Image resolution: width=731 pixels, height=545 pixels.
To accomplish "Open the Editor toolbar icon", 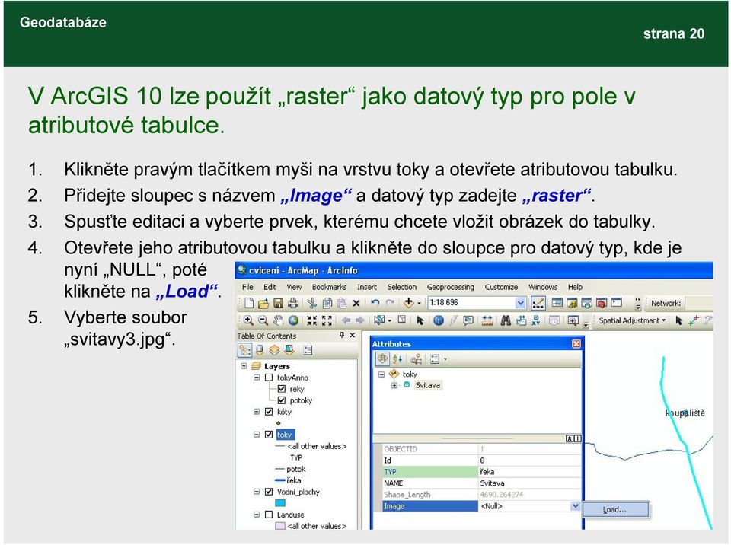I will 538,304.
